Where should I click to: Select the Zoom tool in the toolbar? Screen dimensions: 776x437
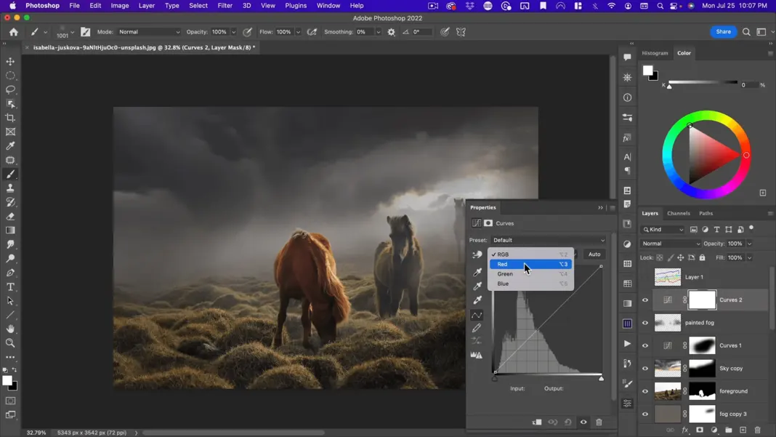click(x=10, y=343)
